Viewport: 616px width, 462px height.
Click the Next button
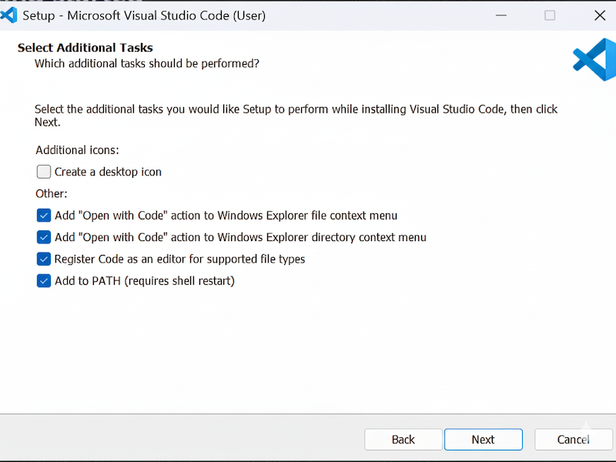(x=484, y=439)
